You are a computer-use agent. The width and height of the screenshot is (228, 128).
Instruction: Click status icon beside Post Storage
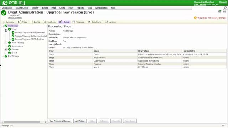tap(6, 56)
